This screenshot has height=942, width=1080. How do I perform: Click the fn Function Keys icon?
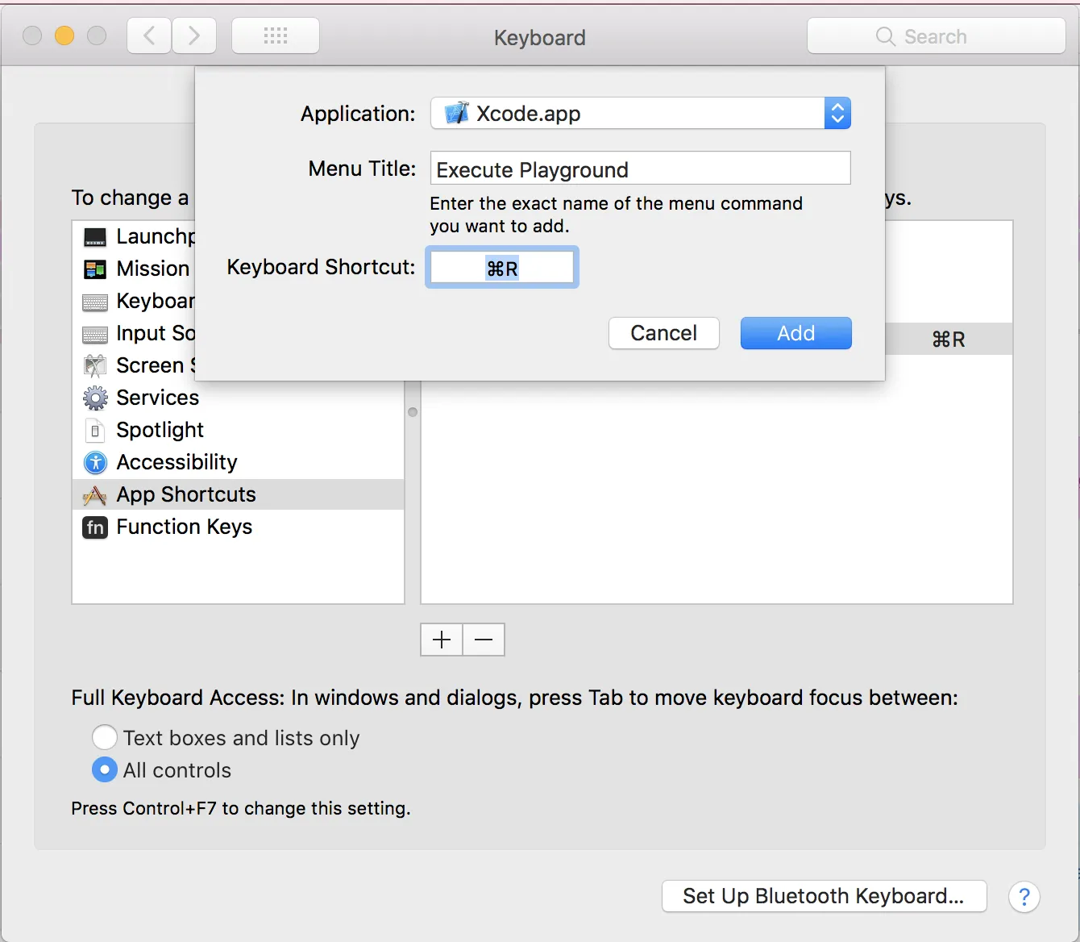95,527
